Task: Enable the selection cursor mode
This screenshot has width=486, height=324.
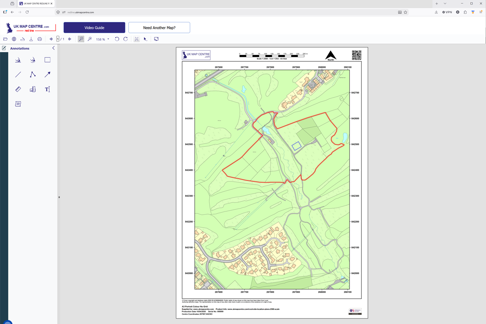Action: [x=144, y=39]
